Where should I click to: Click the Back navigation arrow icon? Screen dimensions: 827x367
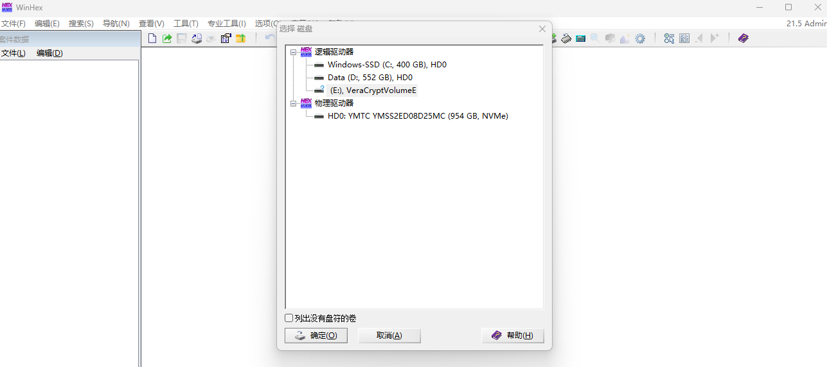tap(699, 38)
